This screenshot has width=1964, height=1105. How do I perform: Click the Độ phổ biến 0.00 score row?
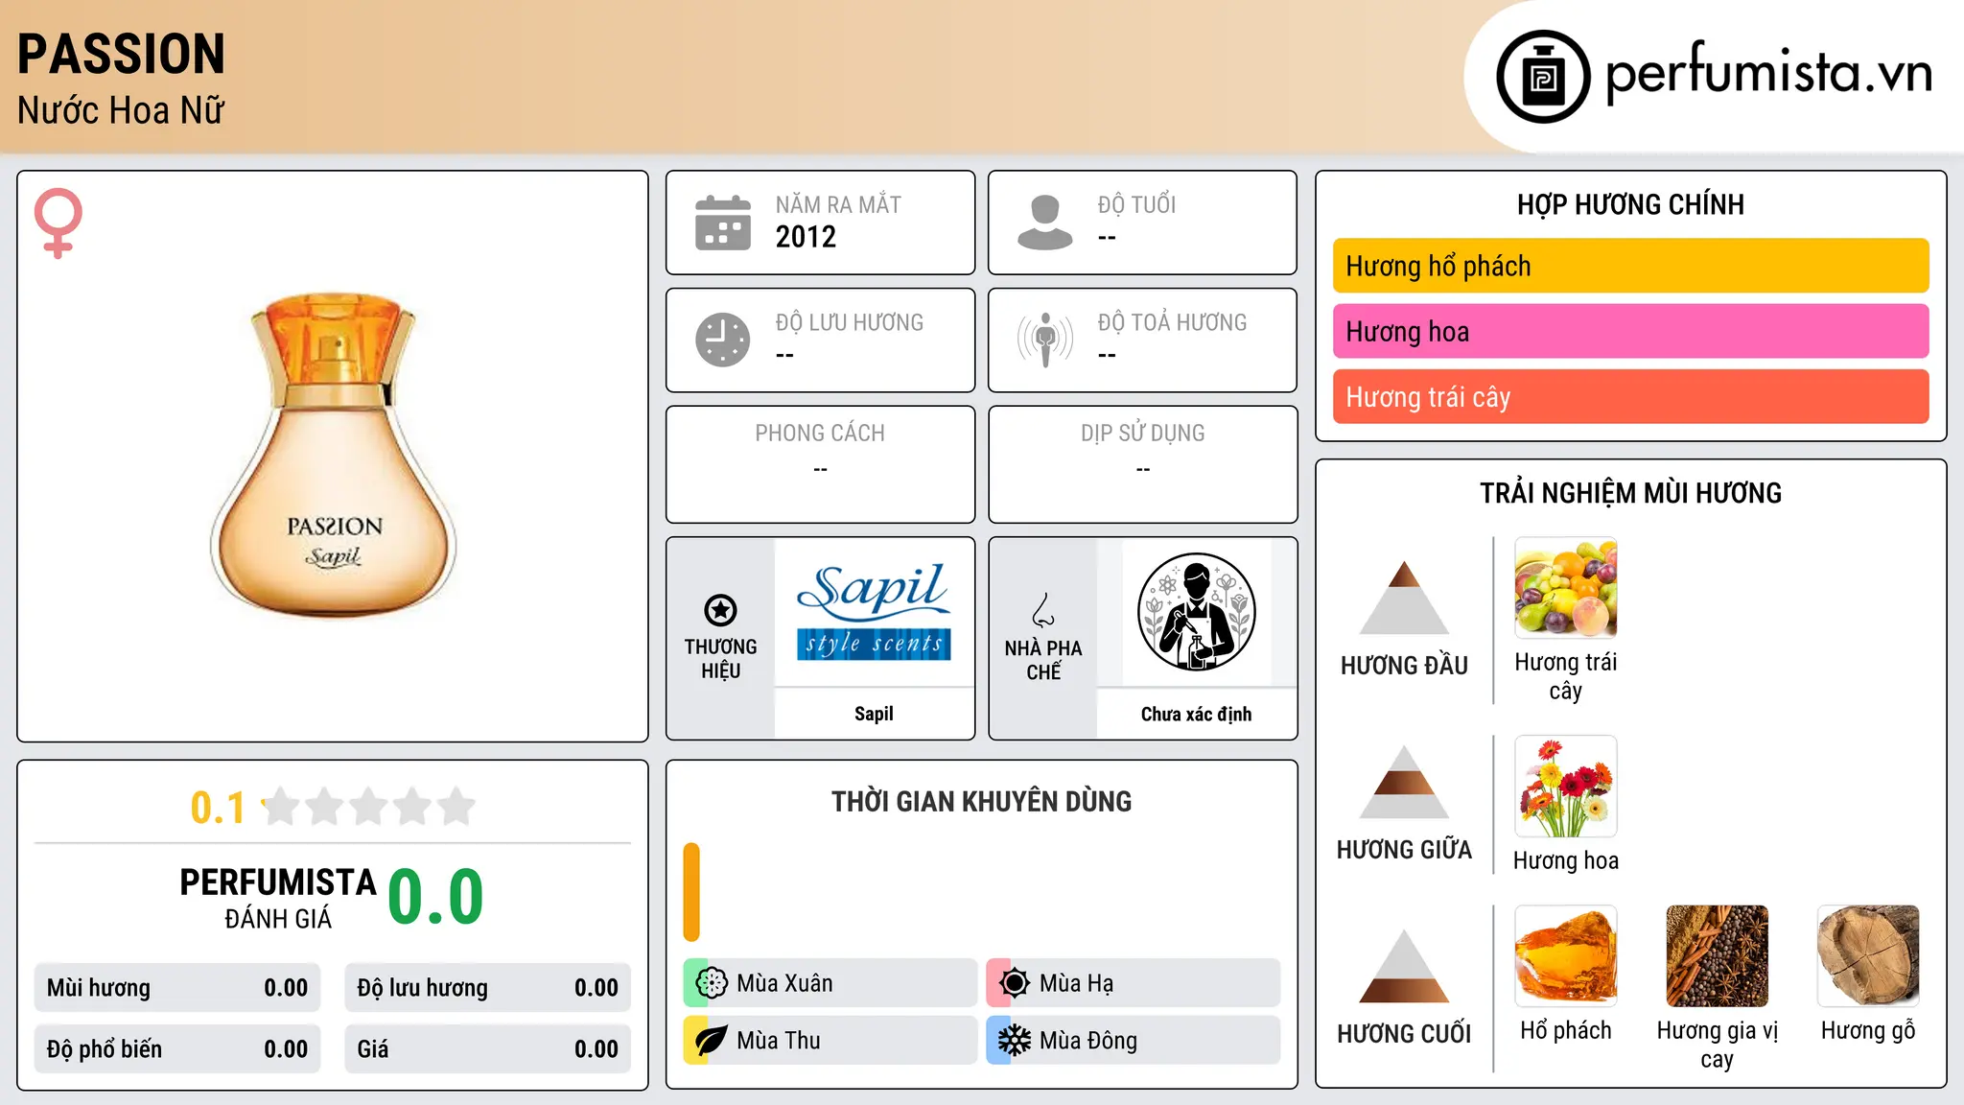point(177,1049)
